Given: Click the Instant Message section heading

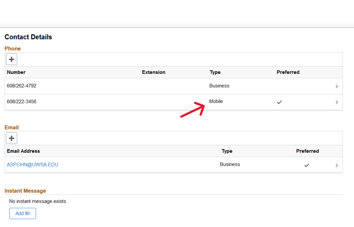Looking at the screenshot, I should tap(25, 191).
